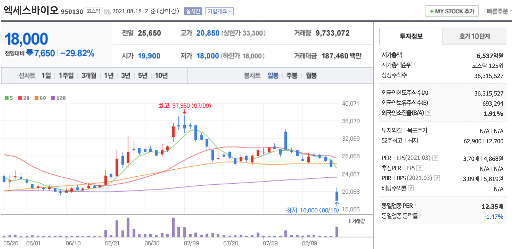Click the 전일 value 25,650

click(x=149, y=33)
